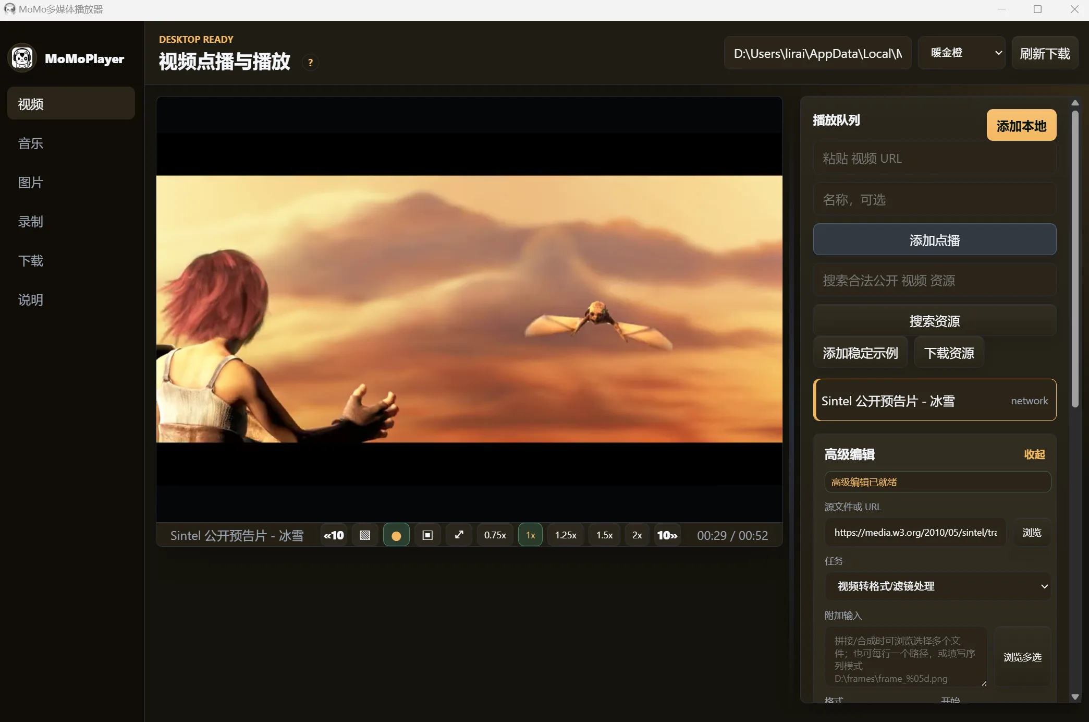Open the 说明 sidebar section
This screenshot has width=1089, height=722.
click(71, 299)
